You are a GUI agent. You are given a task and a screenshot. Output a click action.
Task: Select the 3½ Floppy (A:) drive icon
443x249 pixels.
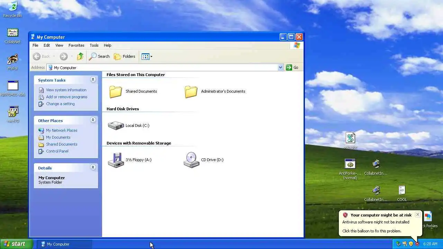[116, 160]
